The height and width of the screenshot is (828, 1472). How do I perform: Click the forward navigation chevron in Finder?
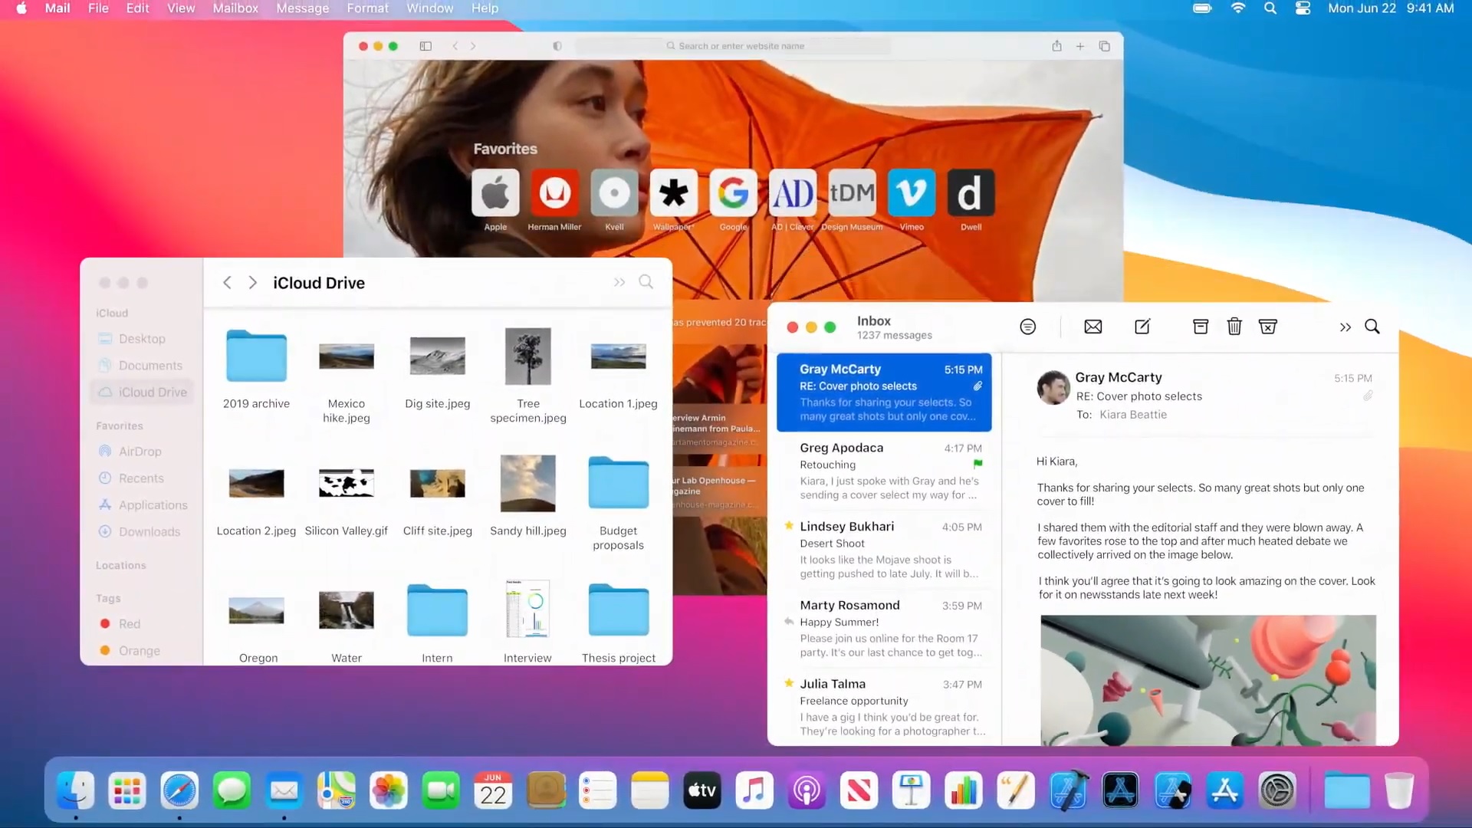253,282
